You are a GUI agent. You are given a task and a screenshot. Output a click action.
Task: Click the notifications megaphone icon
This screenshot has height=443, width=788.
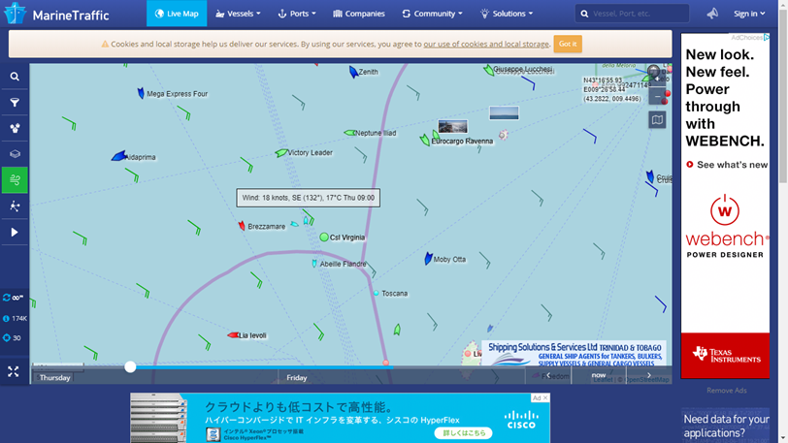[x=712, y=14]
